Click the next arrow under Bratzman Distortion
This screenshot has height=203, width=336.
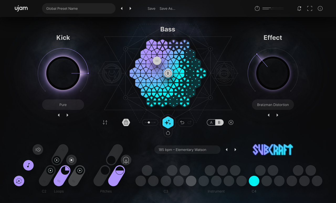(x=277, y=115)
